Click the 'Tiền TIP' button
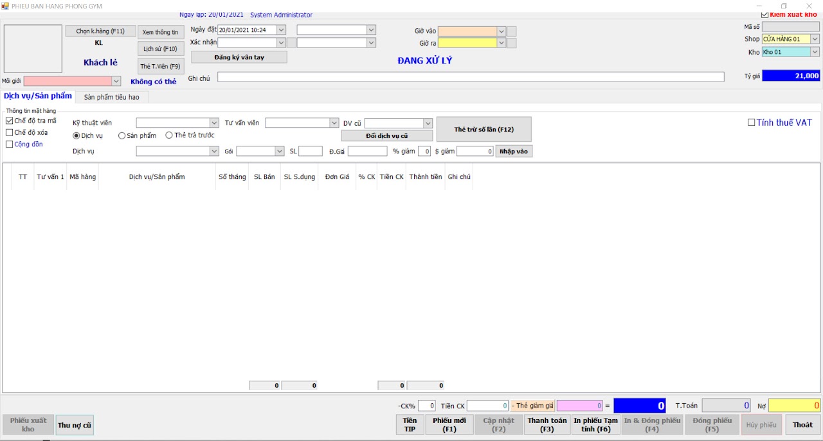This screenshot has height=441, width=823. tap(410, 425)
